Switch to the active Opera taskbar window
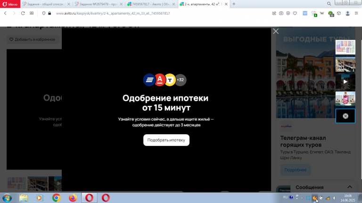 point(89,198)
